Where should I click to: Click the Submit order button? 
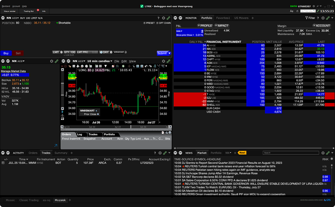click(162, 53)
